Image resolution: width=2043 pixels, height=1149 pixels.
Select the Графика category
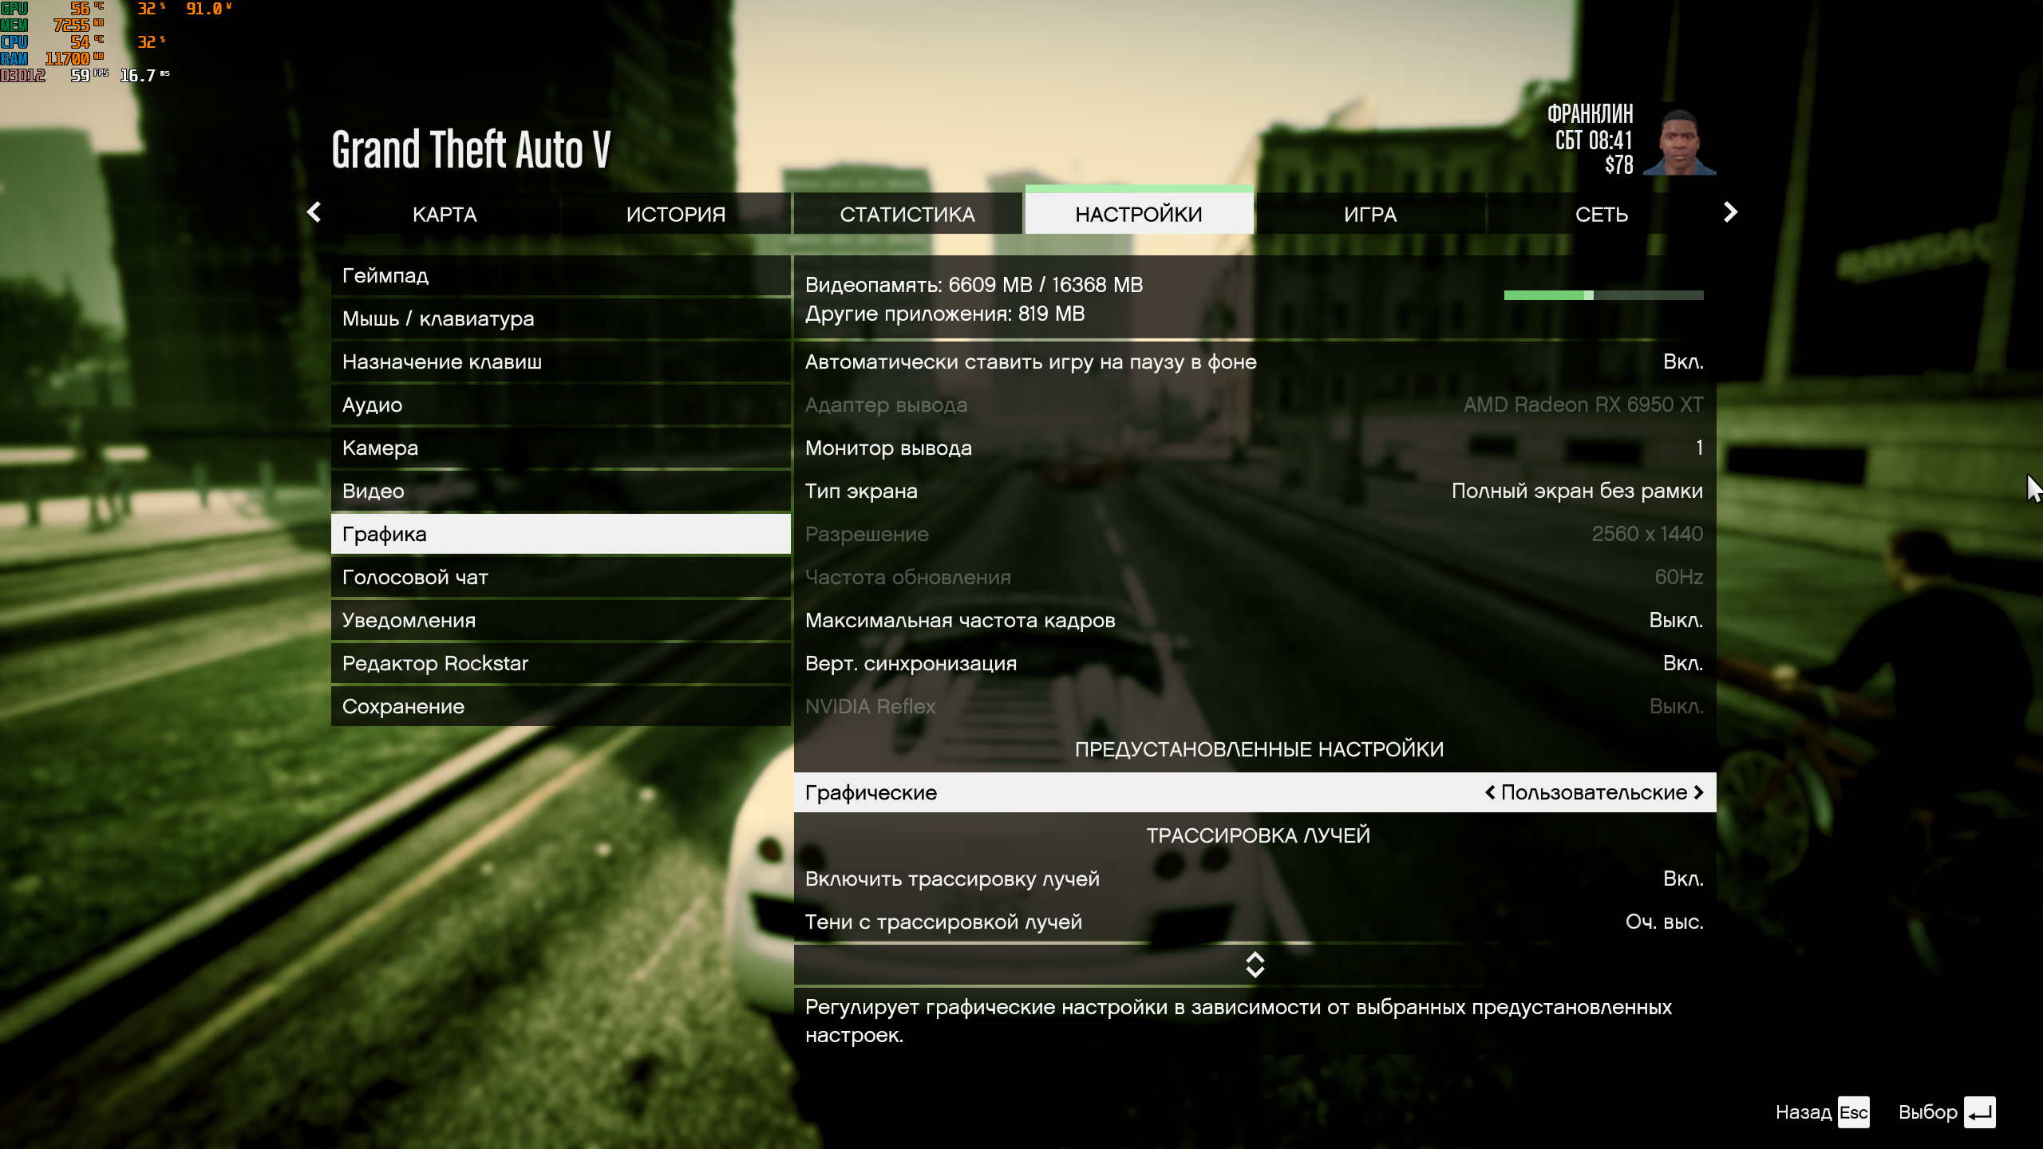(x=561, y=534)
